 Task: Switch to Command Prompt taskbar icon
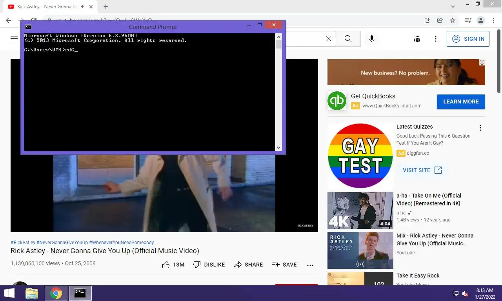(x=80, y=293)
